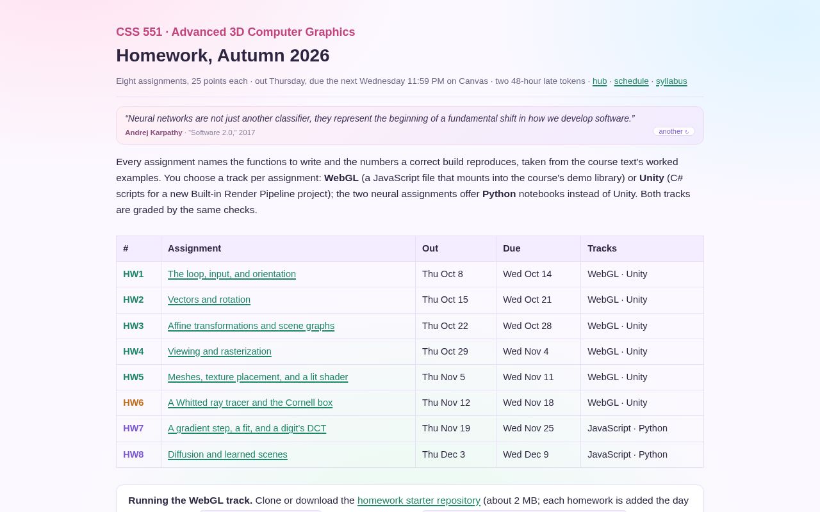The height and width of the screenshot is (512, 820).
Task: Click the purple HW8 row label
Action: 133,454
